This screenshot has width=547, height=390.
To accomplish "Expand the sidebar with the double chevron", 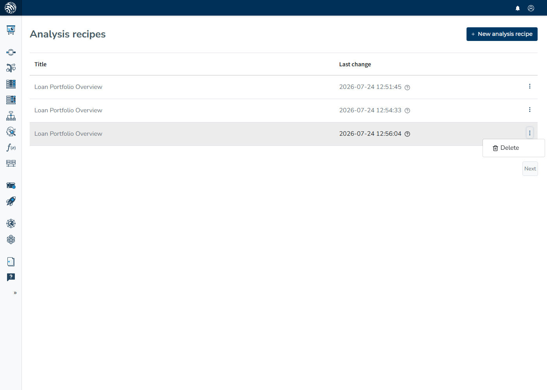I will [15, 293].
